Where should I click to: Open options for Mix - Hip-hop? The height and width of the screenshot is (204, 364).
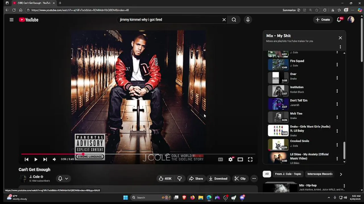click(344, 186)
